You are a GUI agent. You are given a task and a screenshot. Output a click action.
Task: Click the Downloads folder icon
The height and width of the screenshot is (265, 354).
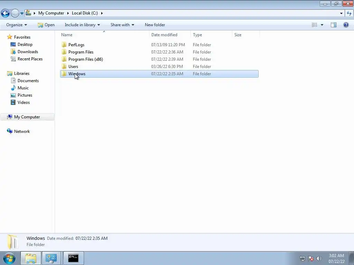(13, 52)
